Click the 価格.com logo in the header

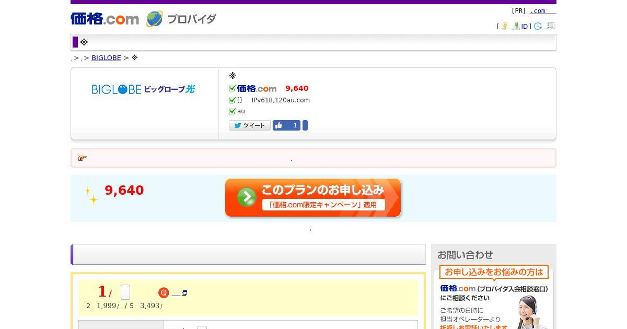pyautogui.click(x=104, y=19)
